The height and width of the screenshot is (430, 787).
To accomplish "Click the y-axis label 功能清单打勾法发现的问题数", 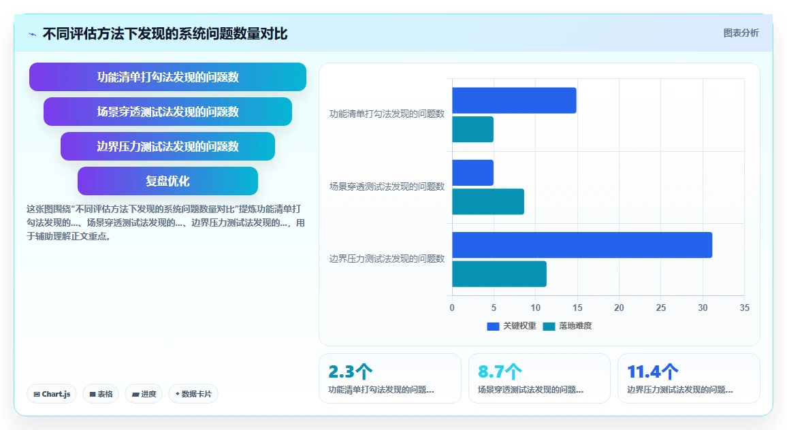I will pyautogui.click(x=387, y=114).
